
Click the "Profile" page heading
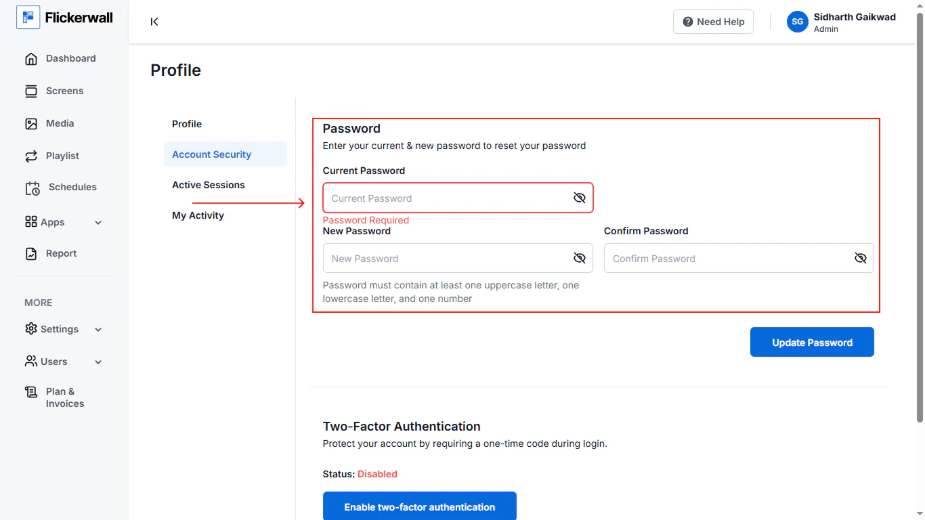(x=175, y=70)
